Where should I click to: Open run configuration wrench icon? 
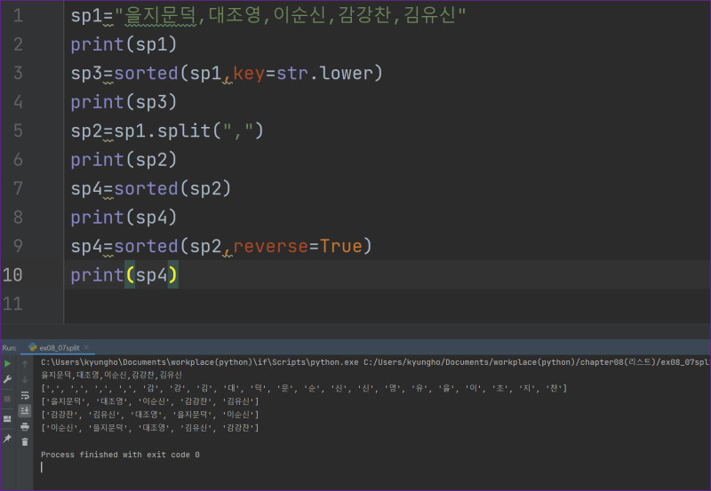[x=7, y=380]
